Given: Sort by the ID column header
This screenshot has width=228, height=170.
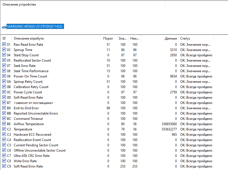Looking at the screenshot, I should pyautogui.click(x=6, y=38).
